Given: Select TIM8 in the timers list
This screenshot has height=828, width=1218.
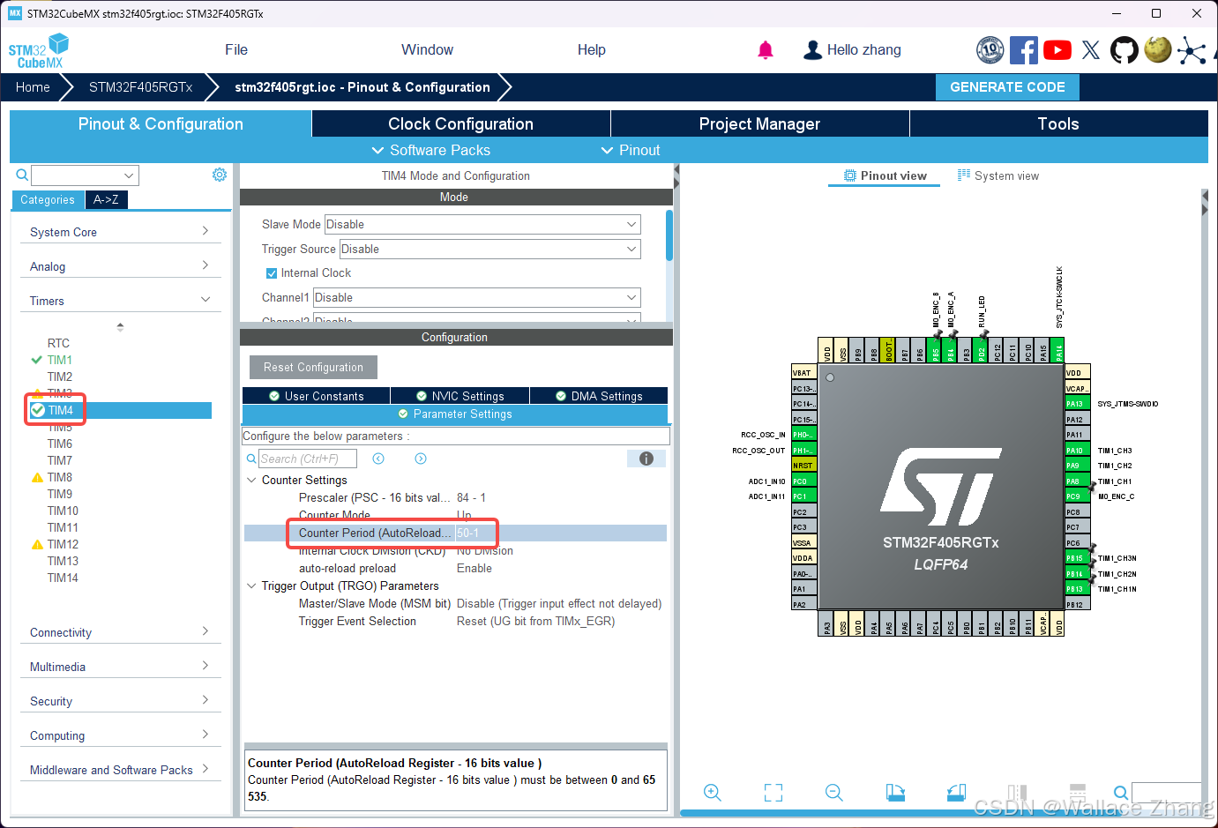Looking at the screenshot, I should coord(59,477).
